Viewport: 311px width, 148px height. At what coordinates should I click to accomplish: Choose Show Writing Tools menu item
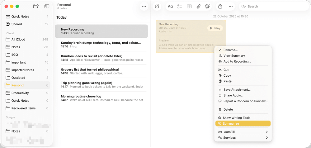tap(243, 118)
